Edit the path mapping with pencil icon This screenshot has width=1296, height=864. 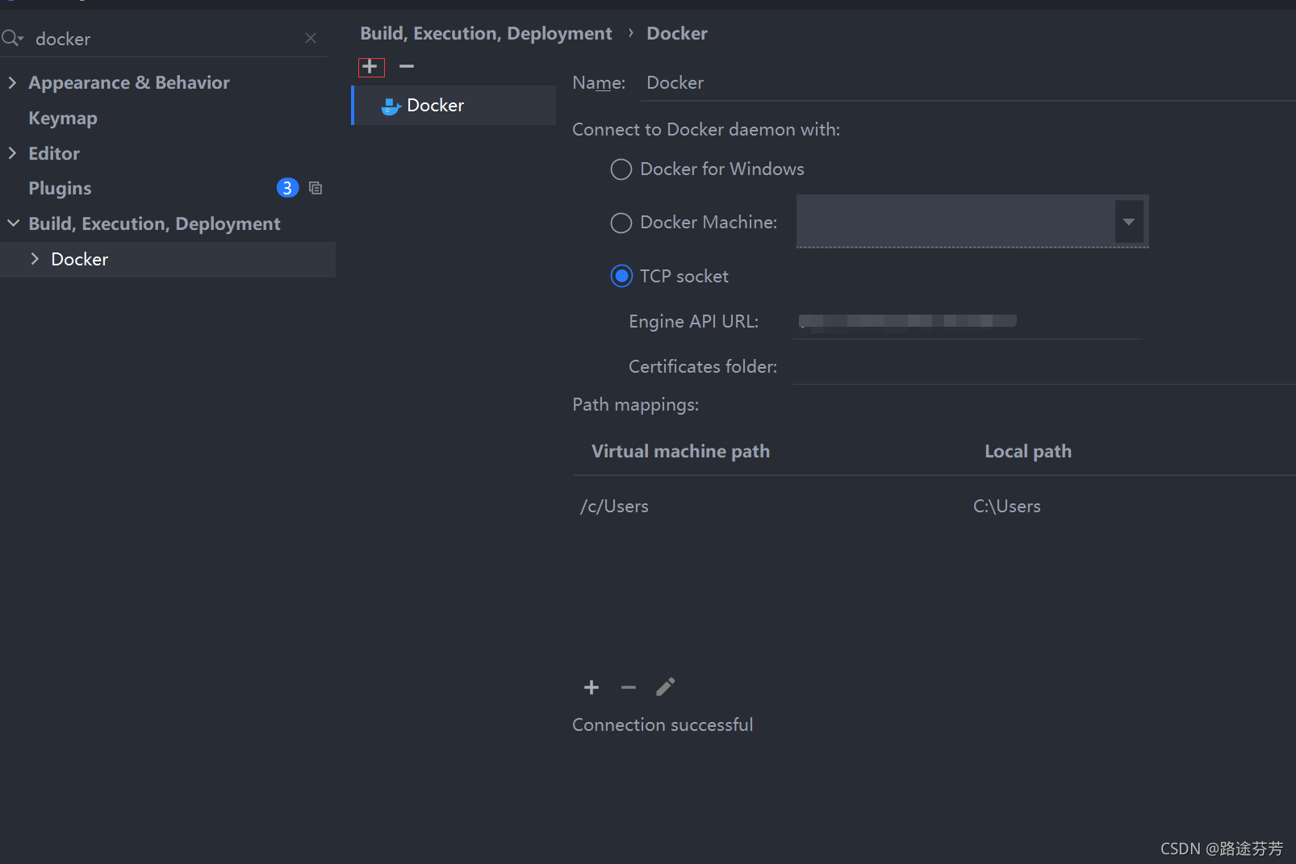point(665,687)
